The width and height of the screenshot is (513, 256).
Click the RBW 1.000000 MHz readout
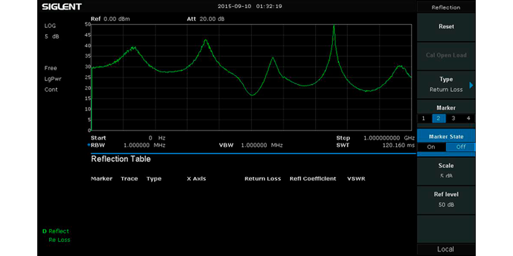coord(128,145)
